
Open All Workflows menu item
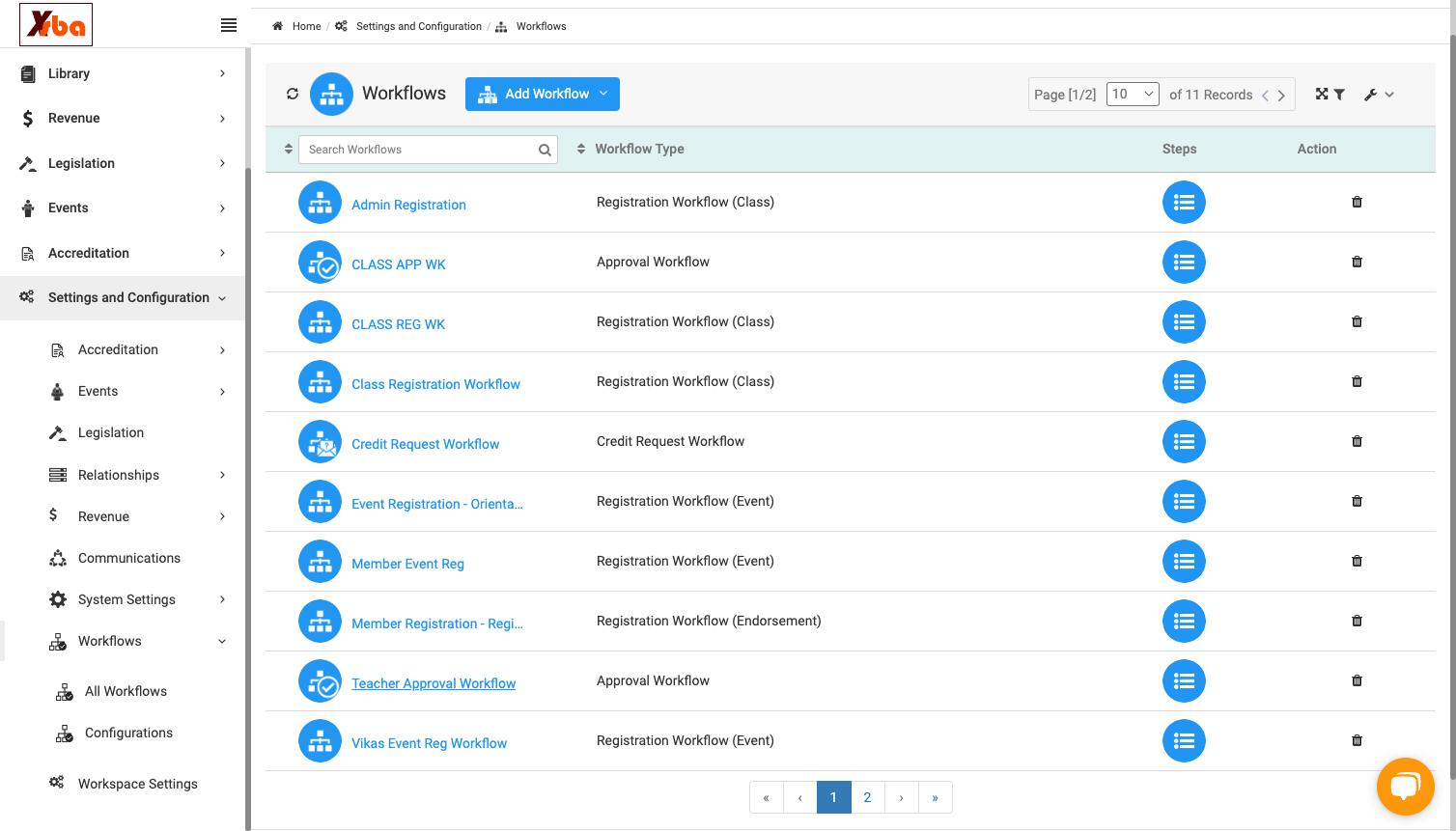point(126,691)
